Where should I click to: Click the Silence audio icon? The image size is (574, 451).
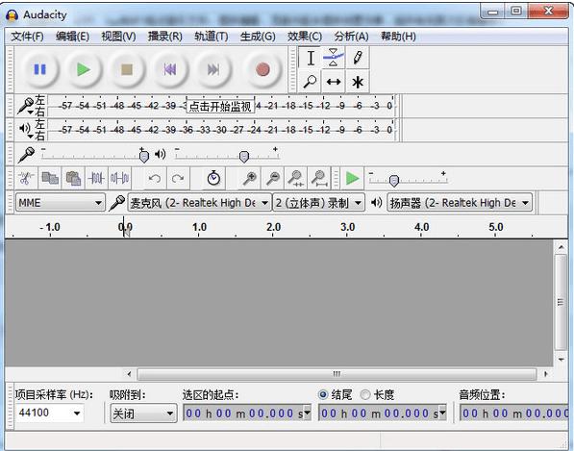pos(120,178)
